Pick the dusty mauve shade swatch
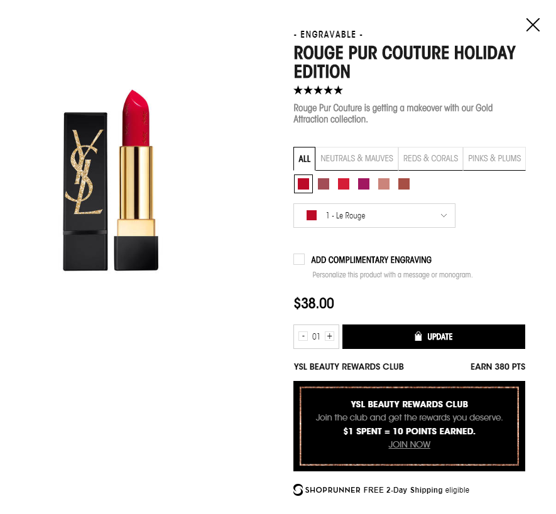The width and height of the screenshot is (556, 514). tap(324, 184)
